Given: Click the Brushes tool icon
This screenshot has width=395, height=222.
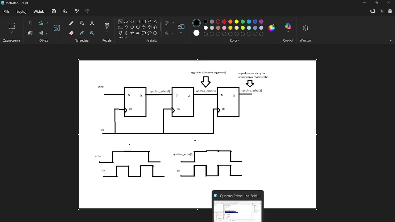Looking at the screenshot, I should [x=107, y=26].
